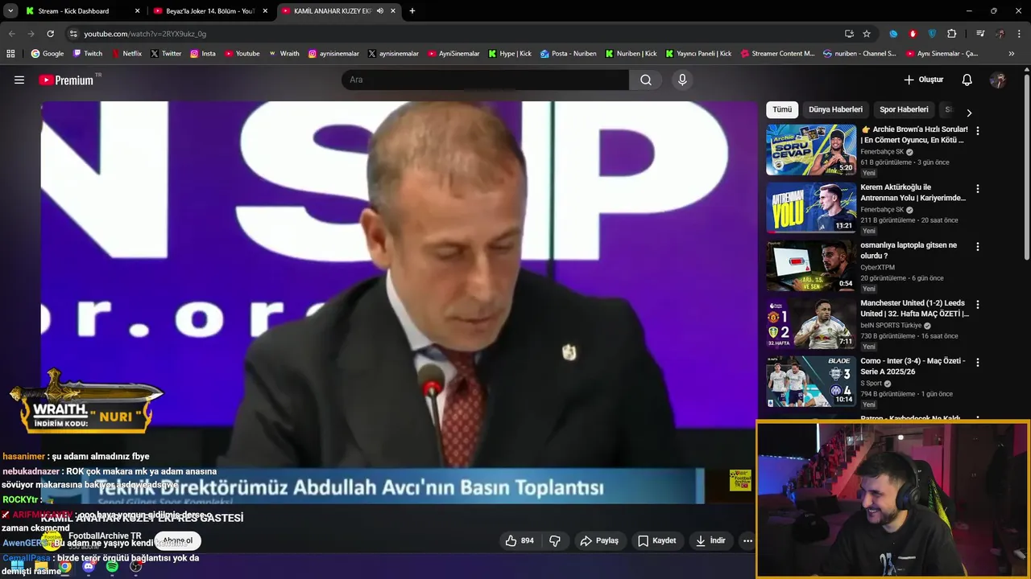Download the video with İndir
Screen dimensions: 1031x579
click(x=710, y=540)
